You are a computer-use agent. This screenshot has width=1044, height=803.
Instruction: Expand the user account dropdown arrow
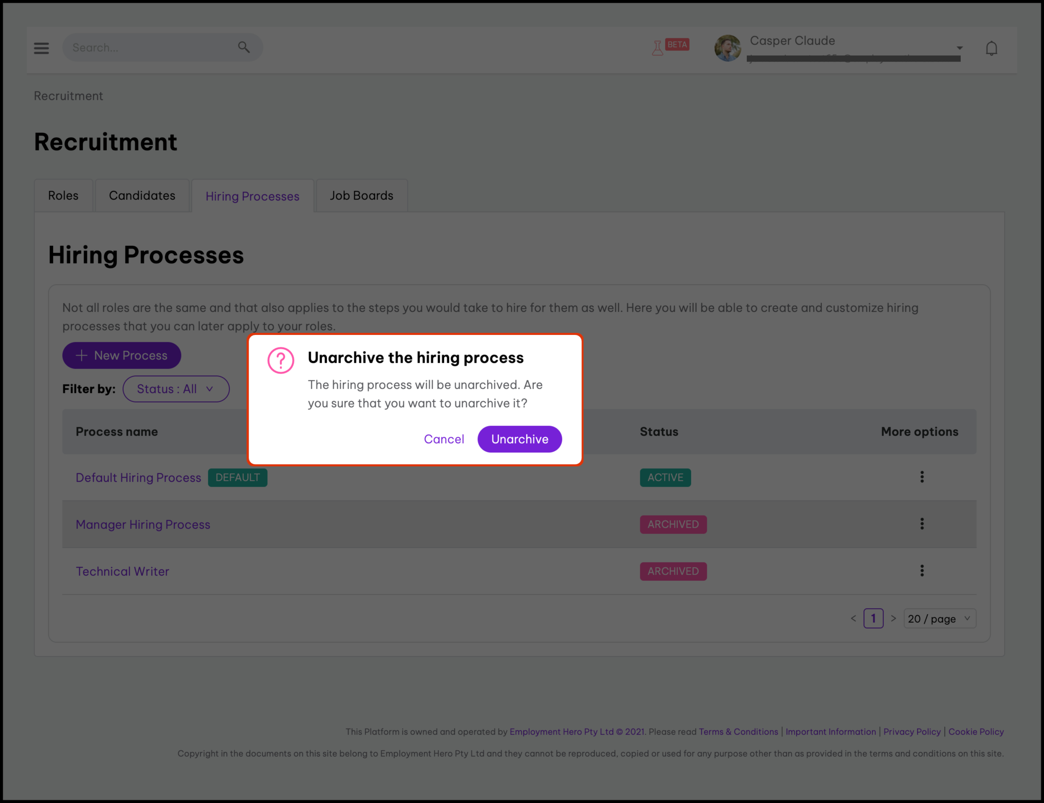pyautogui.click(x=959, y=48)
